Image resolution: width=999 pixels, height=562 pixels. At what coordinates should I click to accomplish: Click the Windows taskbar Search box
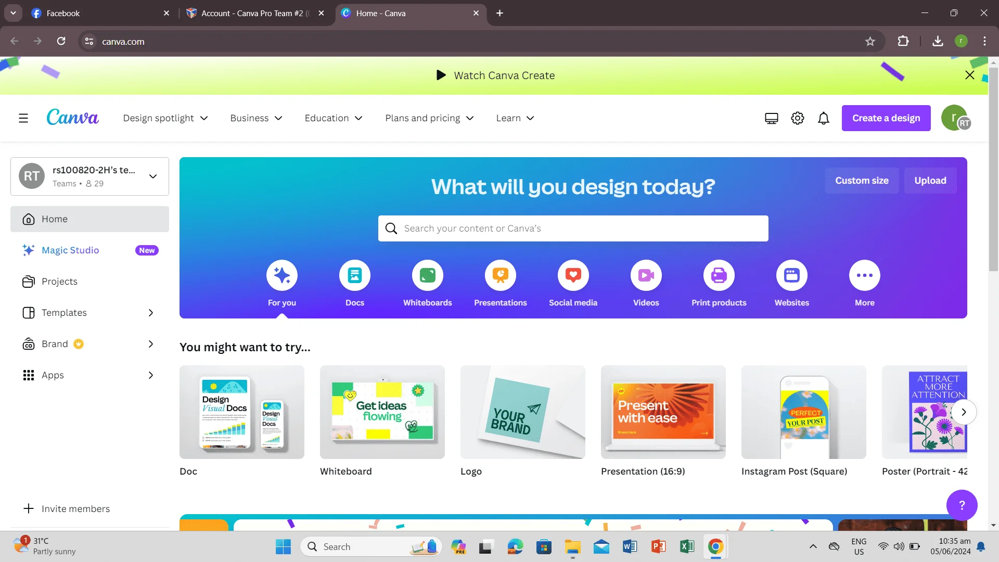(x=371, y=546)
